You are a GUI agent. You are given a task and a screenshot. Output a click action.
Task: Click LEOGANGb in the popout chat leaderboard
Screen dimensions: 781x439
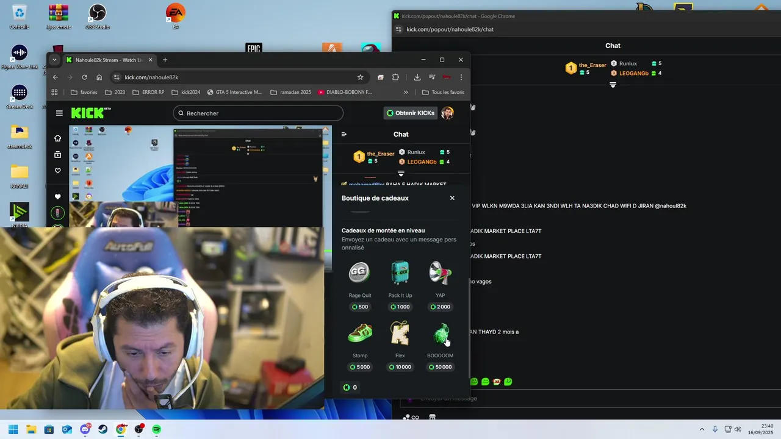(634, 73)
